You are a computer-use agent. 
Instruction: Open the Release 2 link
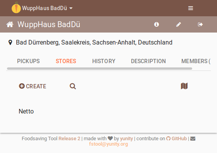[69, 139]
